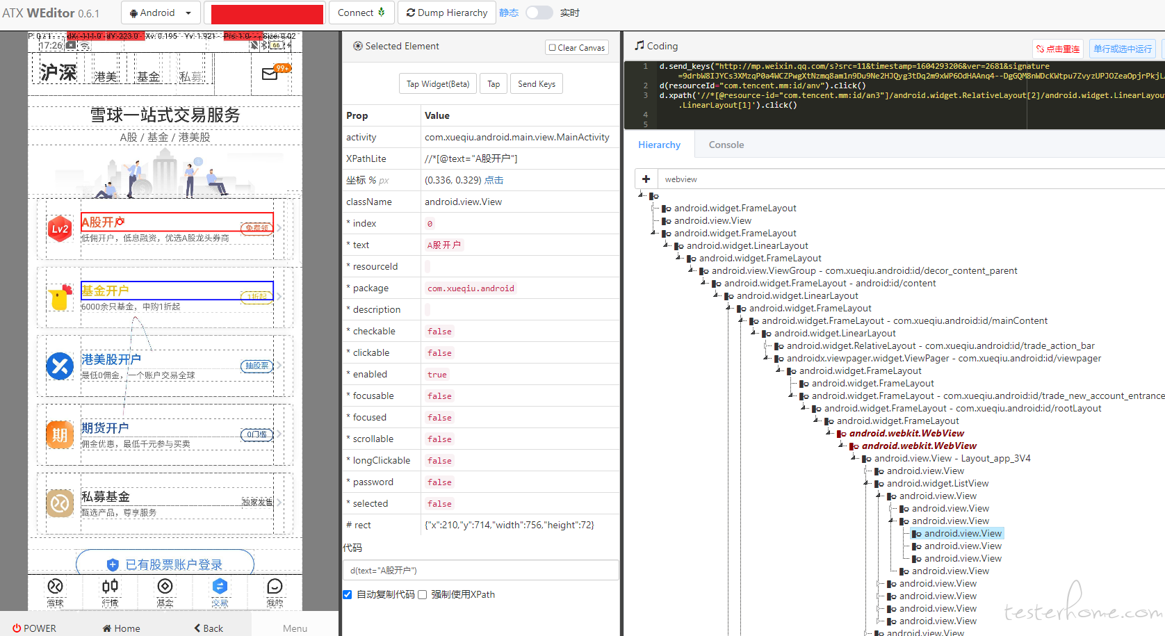Tap the 基金开户 entry title

(x=105, y=291)
